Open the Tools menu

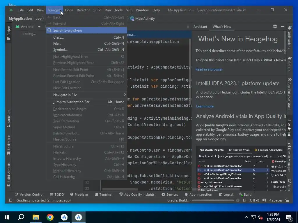click(118, 10)
